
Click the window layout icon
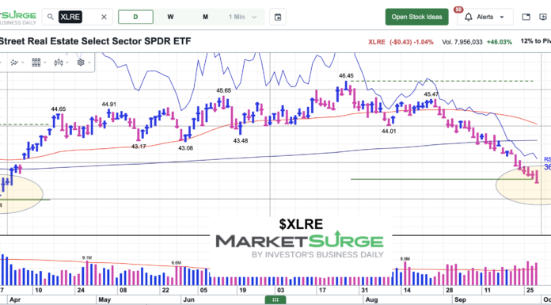[526, 17]
